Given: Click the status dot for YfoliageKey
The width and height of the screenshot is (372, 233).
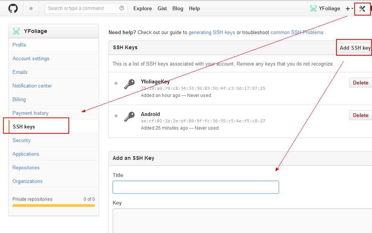Looking at the screenshot, I should coord(116,83).
